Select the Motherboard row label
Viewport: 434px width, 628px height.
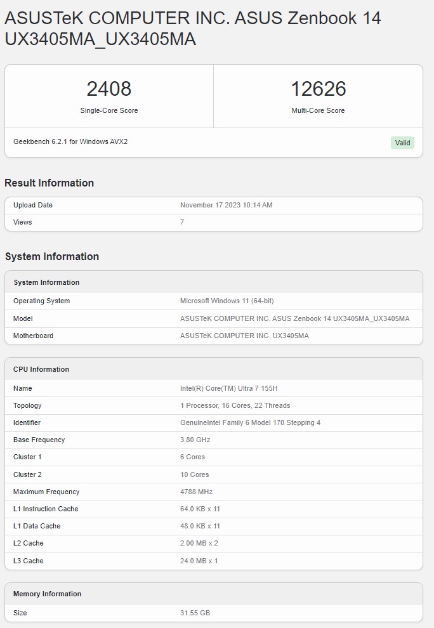[x=33, y=336]
